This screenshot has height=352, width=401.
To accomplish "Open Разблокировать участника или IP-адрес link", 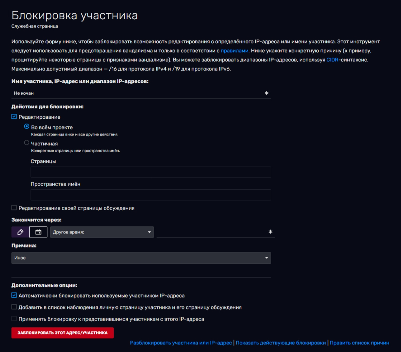I will click(x=181, y=343).
